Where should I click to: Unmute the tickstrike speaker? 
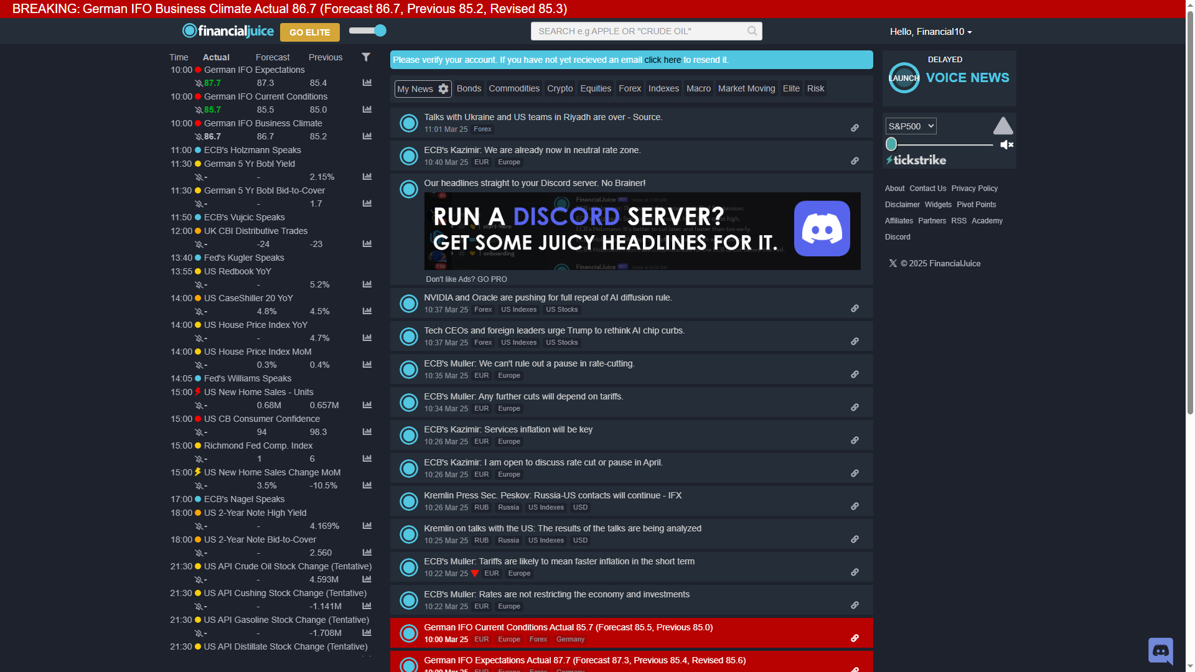(x=1006, y=145)
